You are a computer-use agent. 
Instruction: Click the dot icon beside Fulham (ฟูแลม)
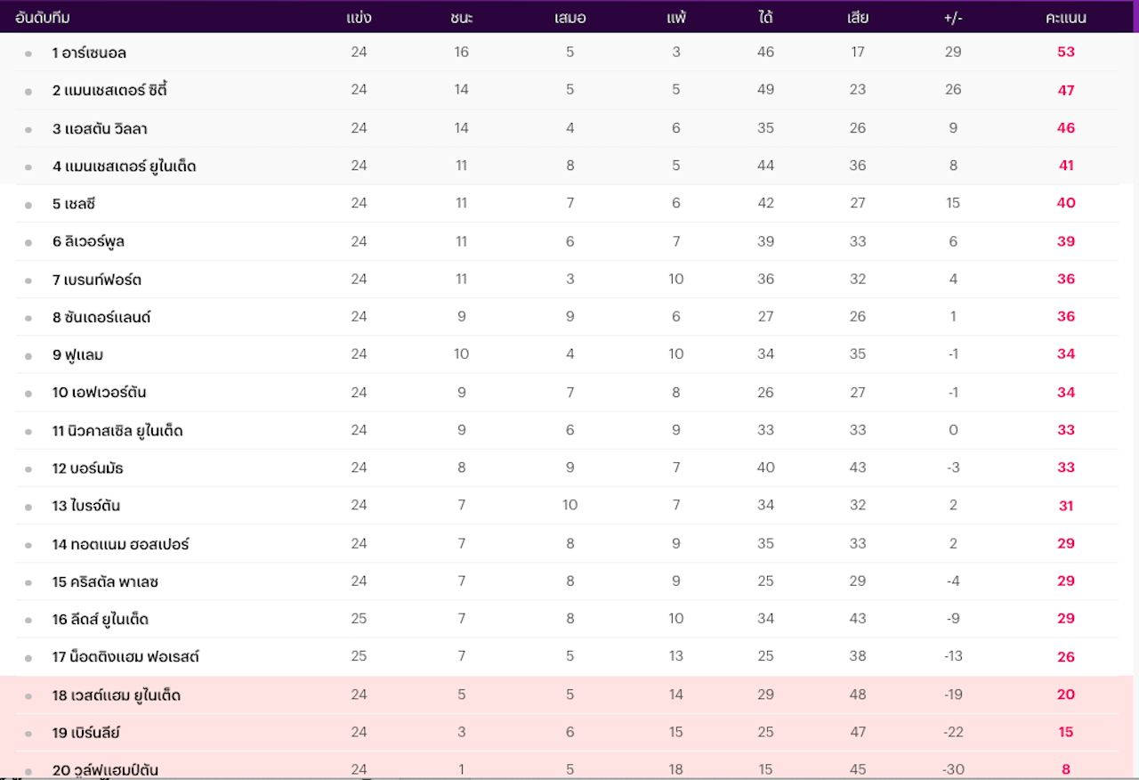point(28,356)
